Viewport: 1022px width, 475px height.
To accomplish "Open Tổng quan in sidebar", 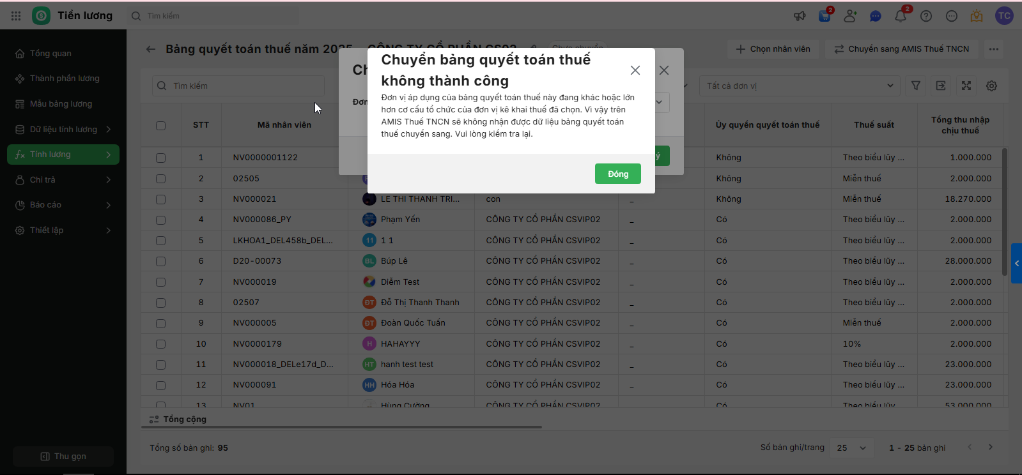I will pyautogui.click(x=63, y=54).
